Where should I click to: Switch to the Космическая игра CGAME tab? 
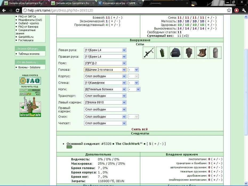[119, 3]
